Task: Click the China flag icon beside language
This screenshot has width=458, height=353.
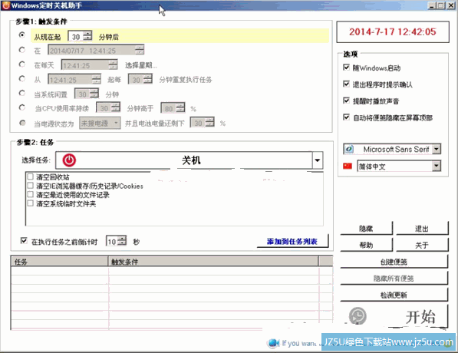Action: coord(348,166)
